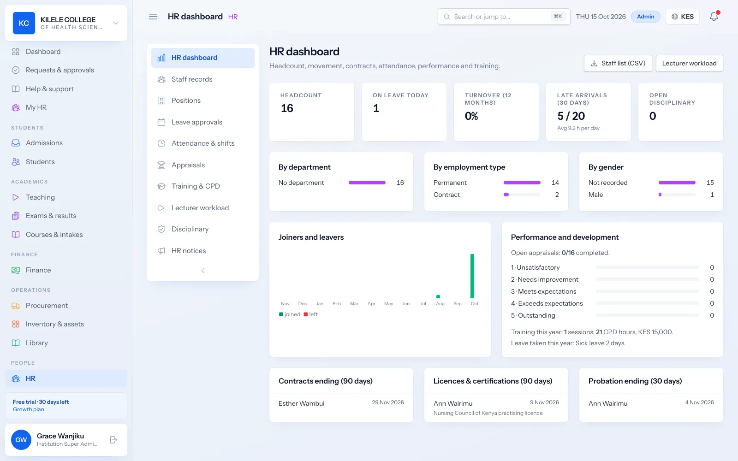Open the KES currency selector
The image size is (738, 461).
click(x=683, y=17)
